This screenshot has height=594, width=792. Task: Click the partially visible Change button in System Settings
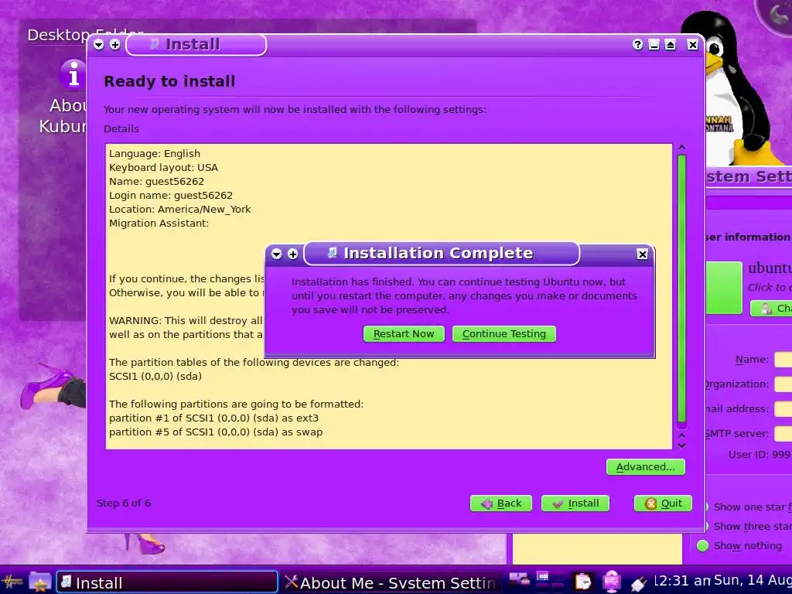point(771,308)
